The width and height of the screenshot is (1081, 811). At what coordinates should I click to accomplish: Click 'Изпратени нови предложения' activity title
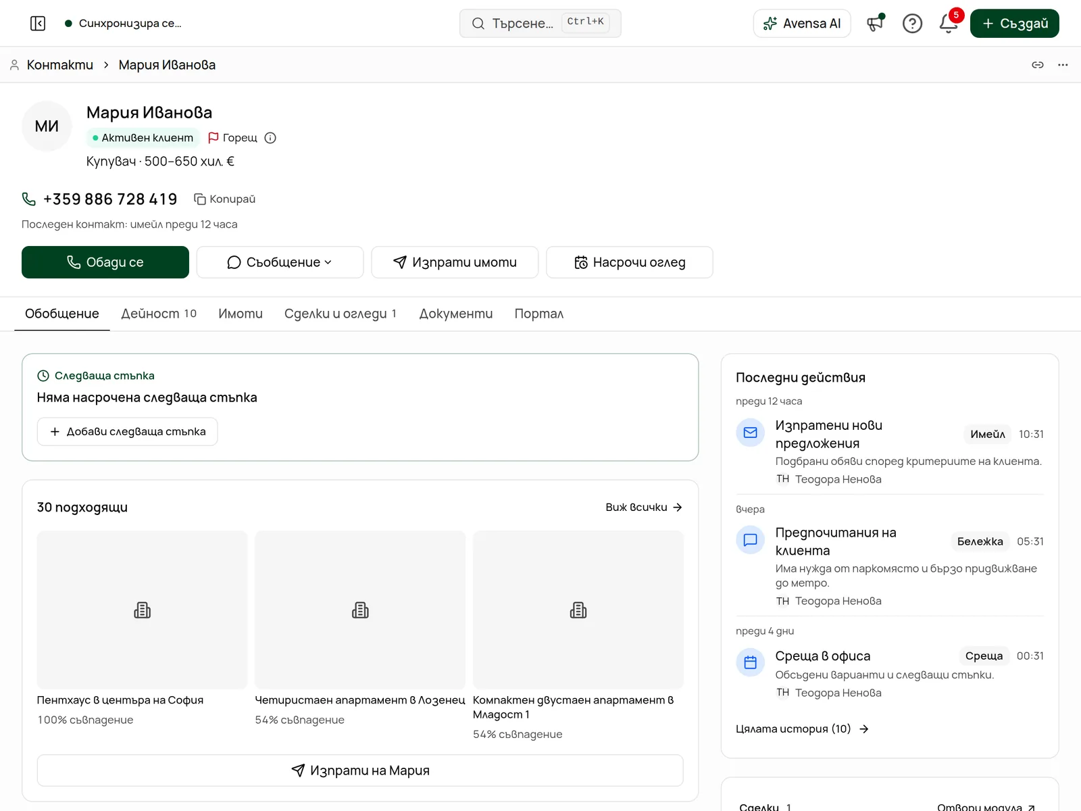pos(829,435)
